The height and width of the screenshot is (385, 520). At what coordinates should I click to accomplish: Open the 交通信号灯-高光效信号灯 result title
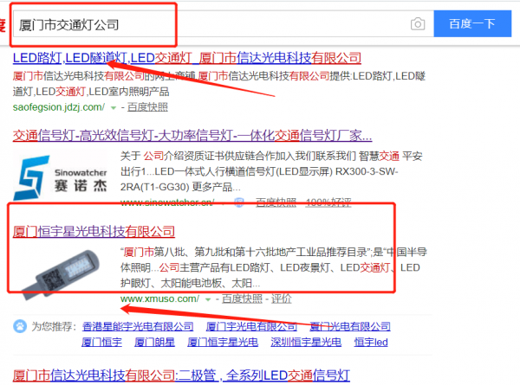click(x=192, y=136)
